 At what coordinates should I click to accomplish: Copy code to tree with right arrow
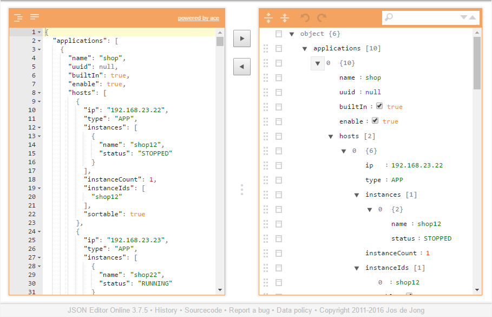pyautogui.click(x=241, y=38)
